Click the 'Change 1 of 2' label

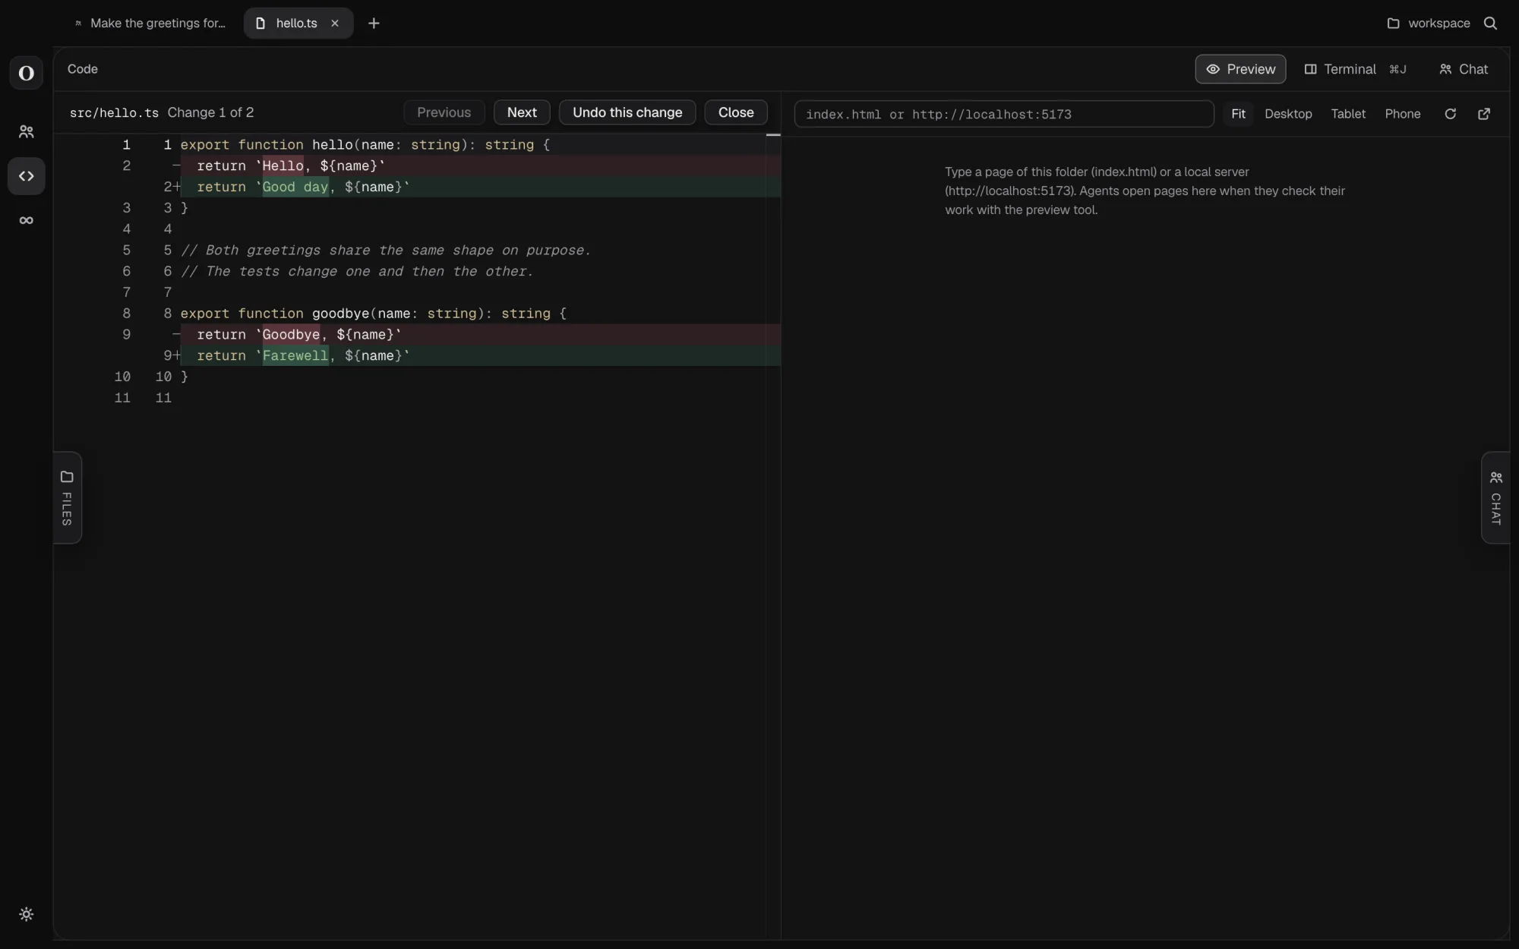coord(210,112)
